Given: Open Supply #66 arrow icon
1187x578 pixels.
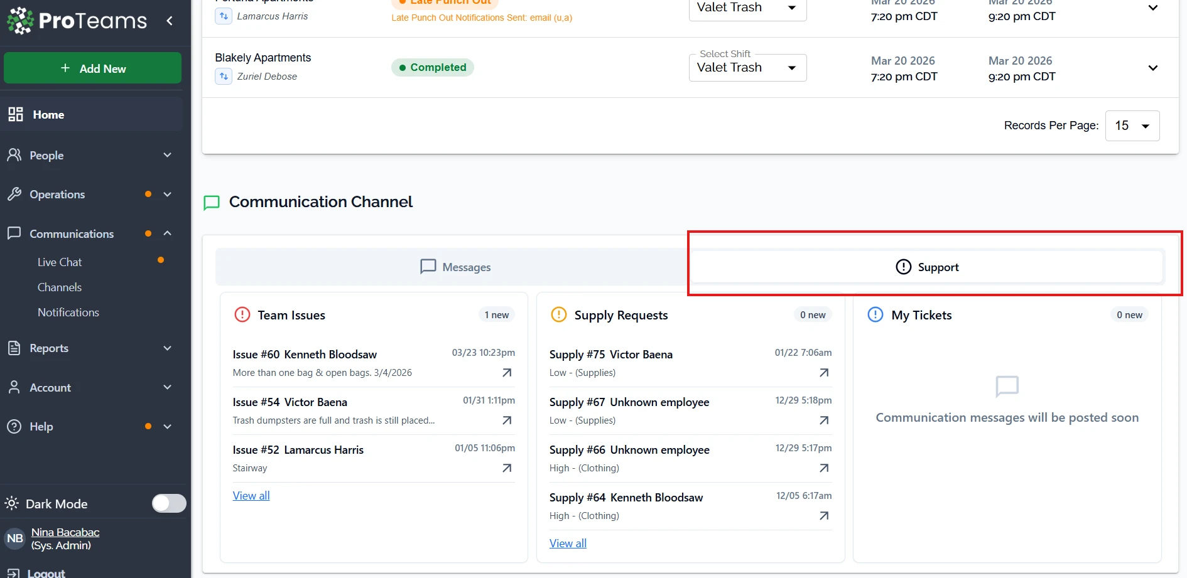Looking at the screenshot, I should click(x=824, y=468).
